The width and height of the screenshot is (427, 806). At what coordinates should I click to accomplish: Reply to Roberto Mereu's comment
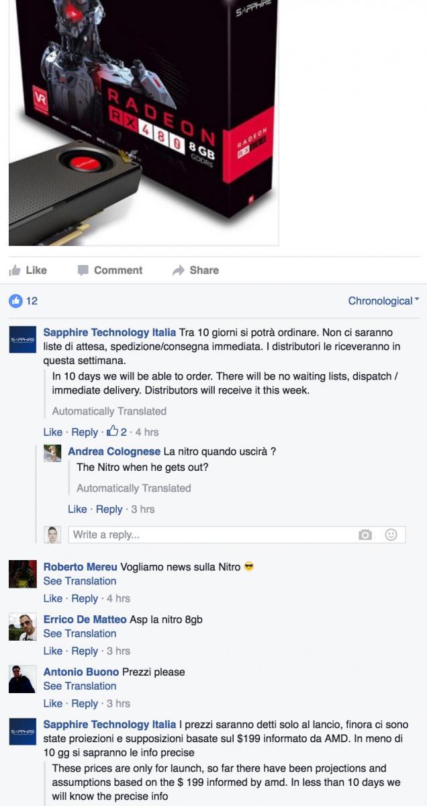click(x=85, y=598)
